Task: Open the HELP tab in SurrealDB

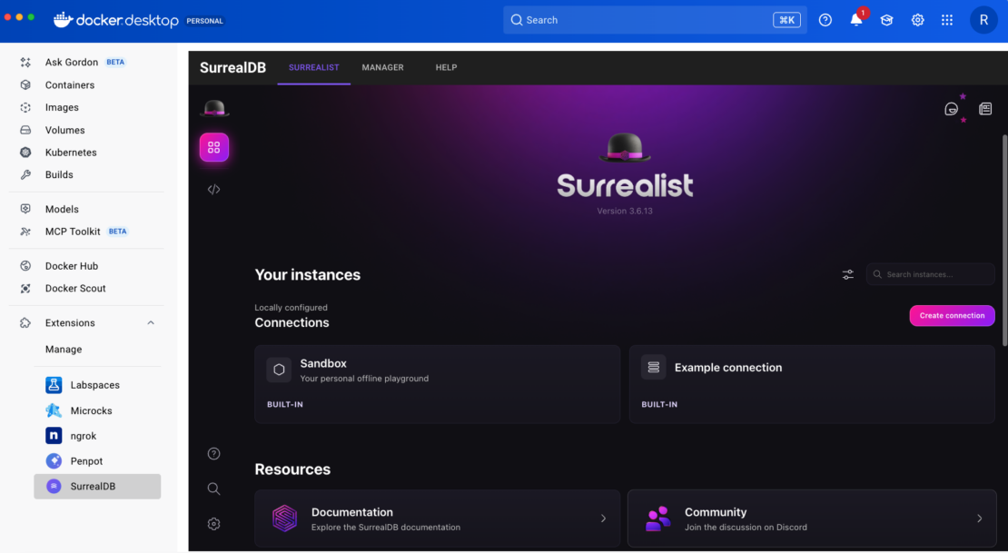Action: (446, 67)
